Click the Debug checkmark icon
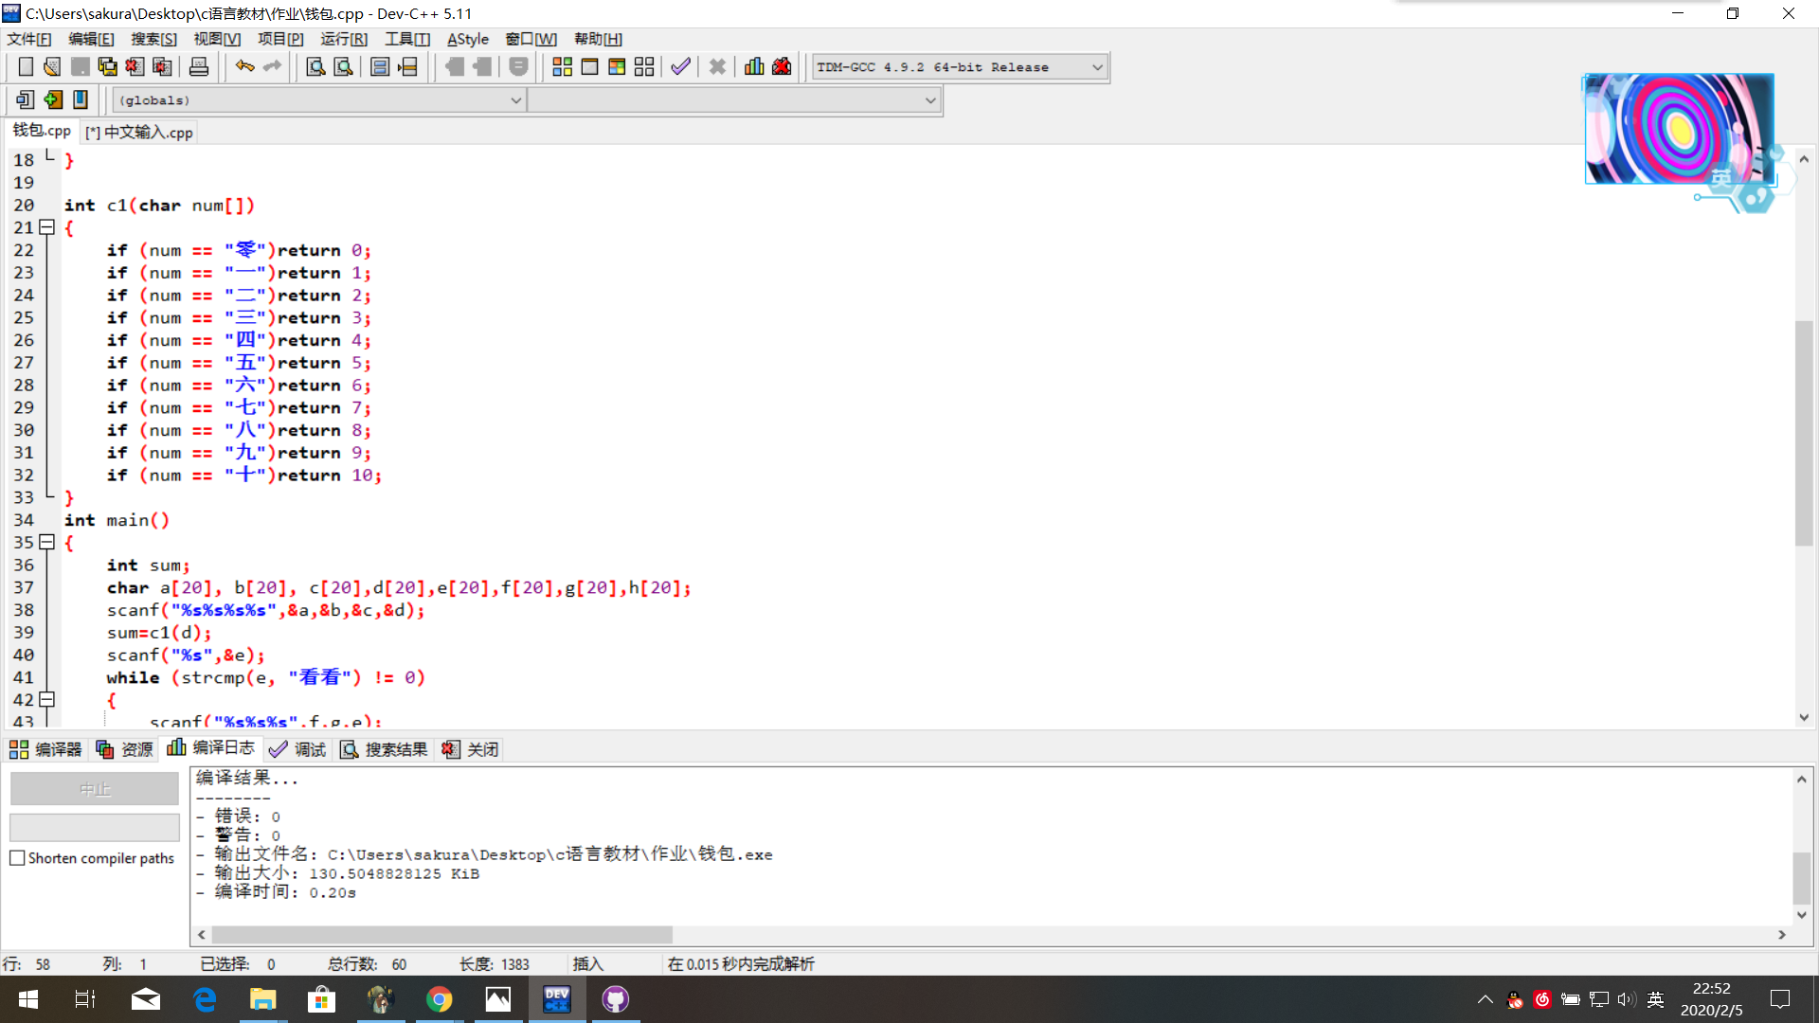Screen dimensions: 1819x1023 [680, 67]
